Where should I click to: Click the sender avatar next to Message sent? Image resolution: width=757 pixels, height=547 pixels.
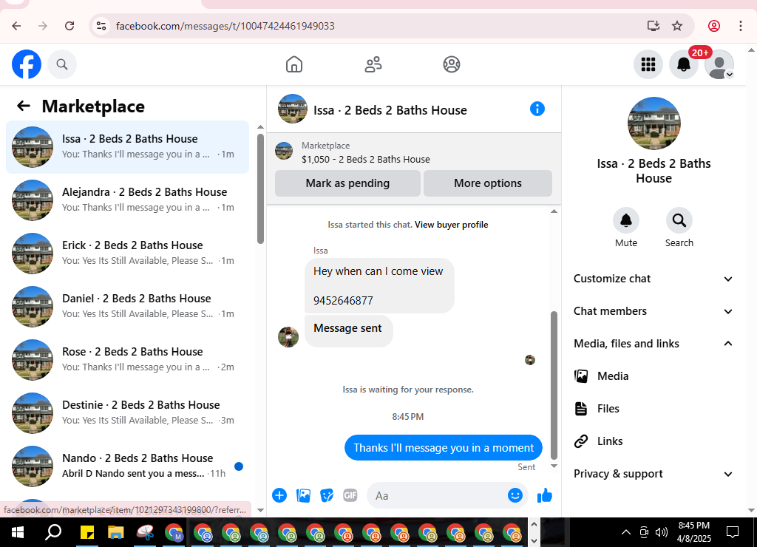[x=288, y=336]
